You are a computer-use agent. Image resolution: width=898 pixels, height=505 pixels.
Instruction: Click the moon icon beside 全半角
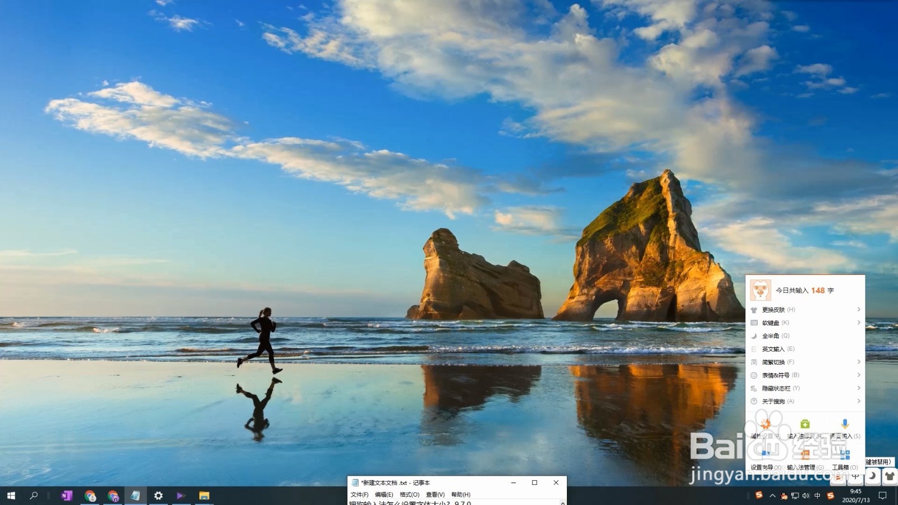[x=754, y=336]
